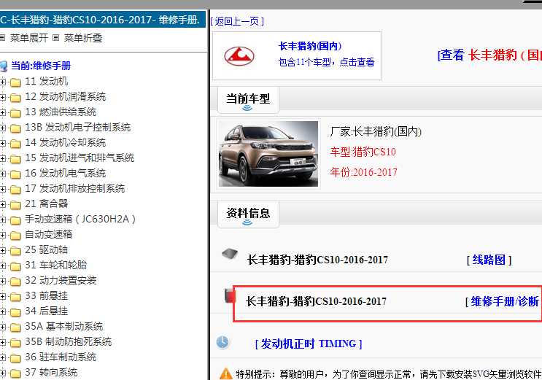Click folder icon for 17 发动机排放控制系统
The image size is (542, 380).
[15, 190]
